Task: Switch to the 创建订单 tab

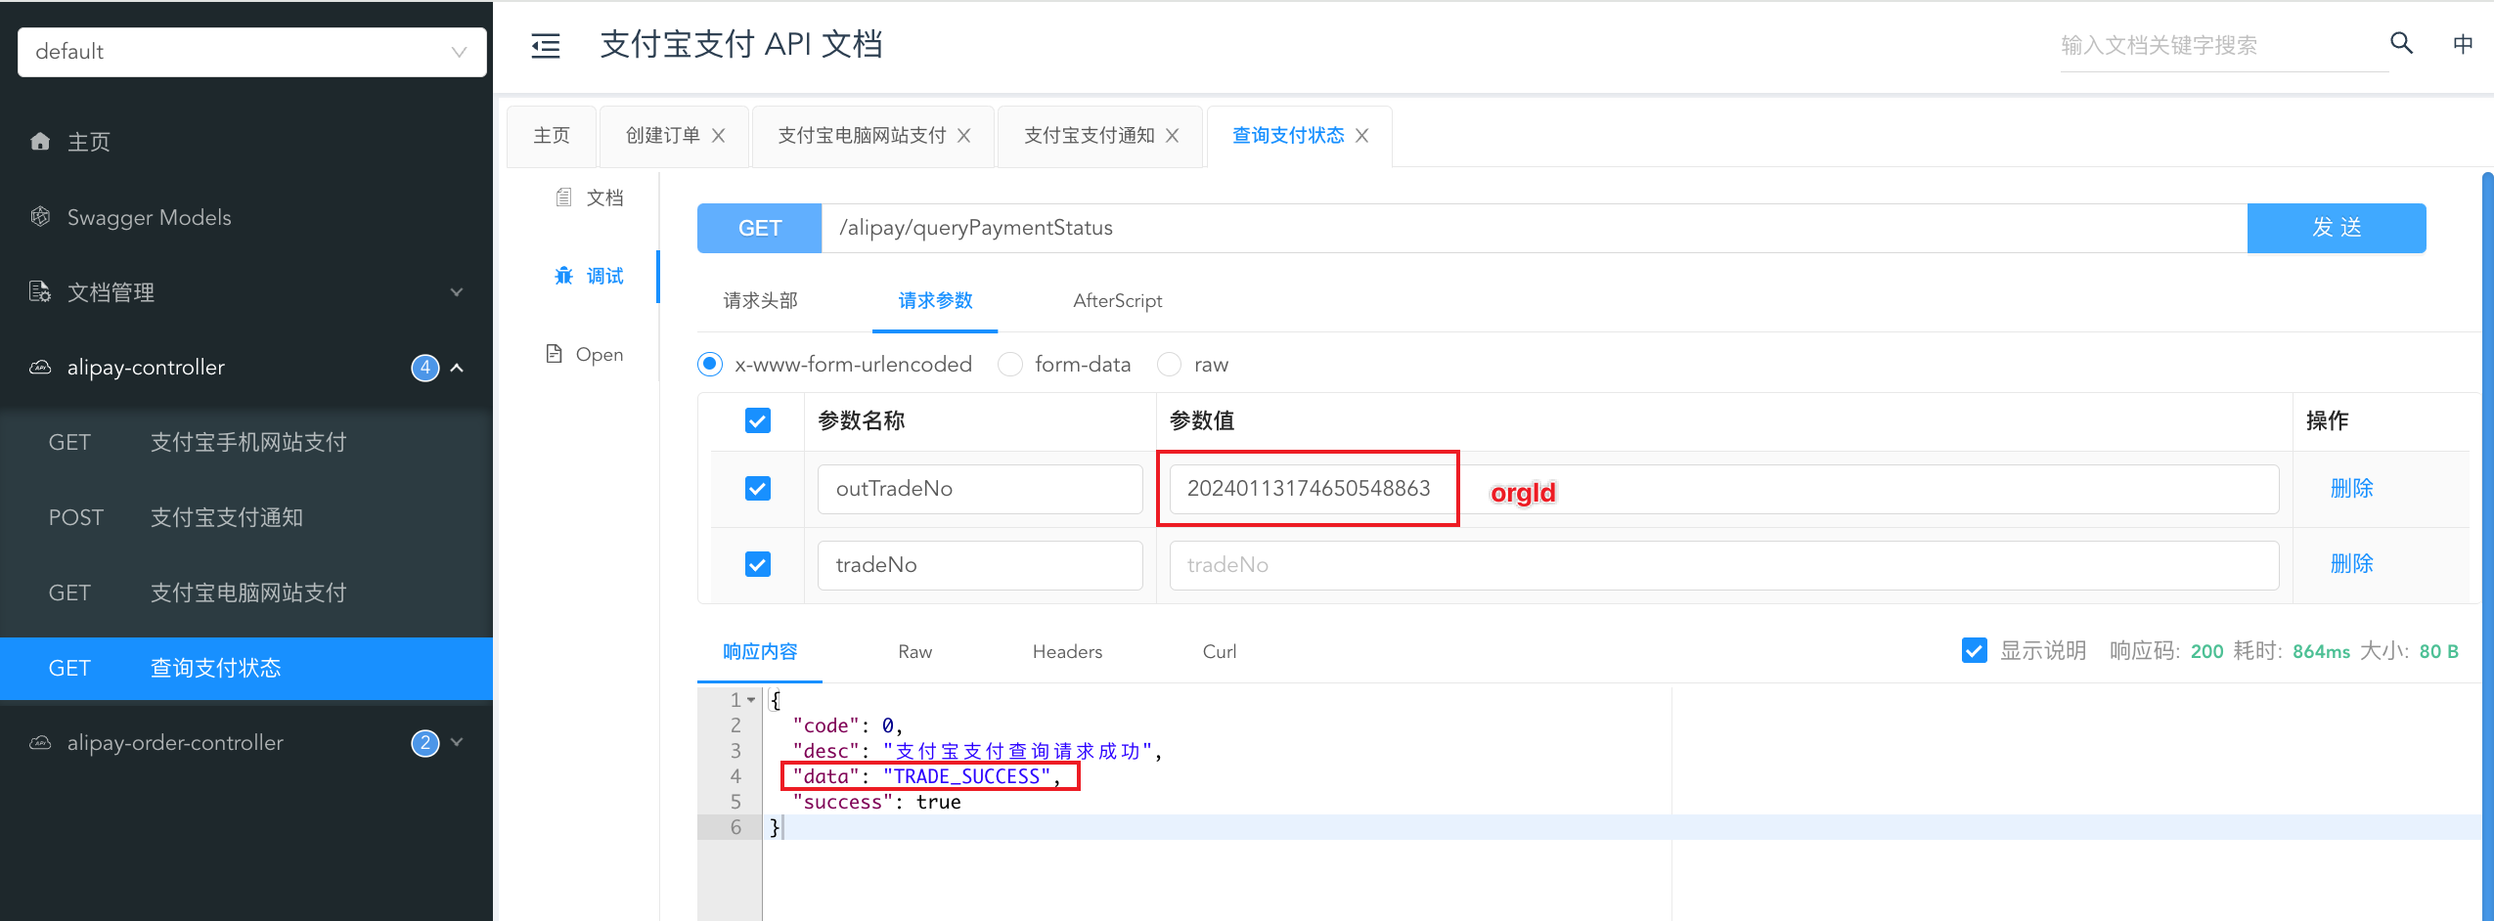Action: [x=663, y=136]
